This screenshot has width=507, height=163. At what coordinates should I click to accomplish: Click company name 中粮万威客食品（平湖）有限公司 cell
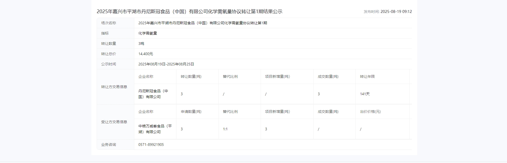[x=155, y=129]
